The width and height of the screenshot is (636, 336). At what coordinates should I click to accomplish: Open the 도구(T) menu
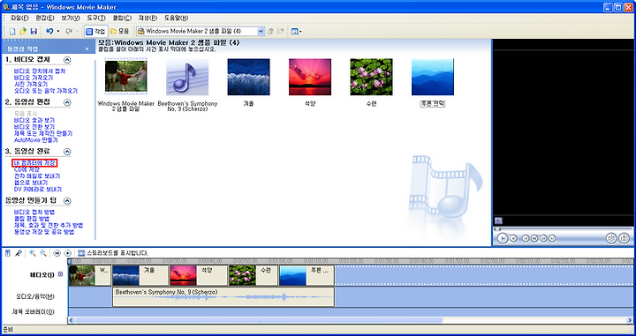click(96, 18)
